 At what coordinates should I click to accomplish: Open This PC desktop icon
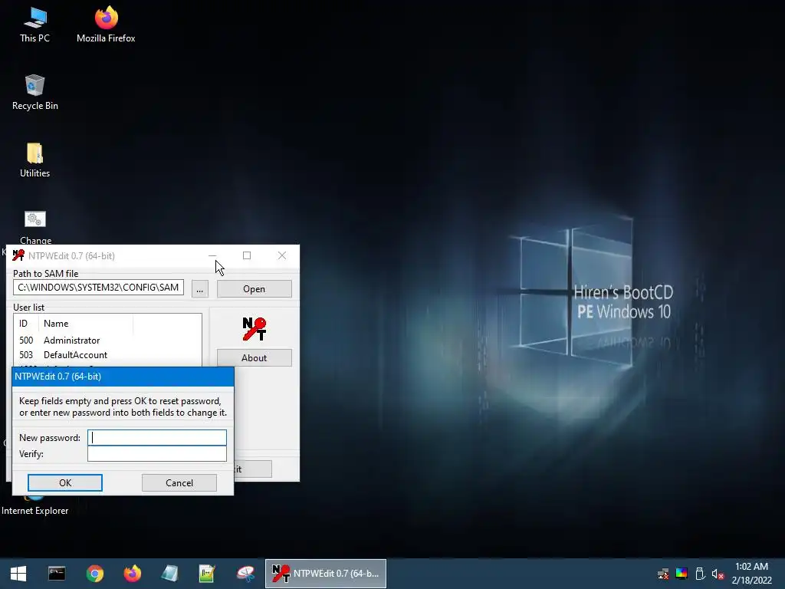click(x=35, y=25)
